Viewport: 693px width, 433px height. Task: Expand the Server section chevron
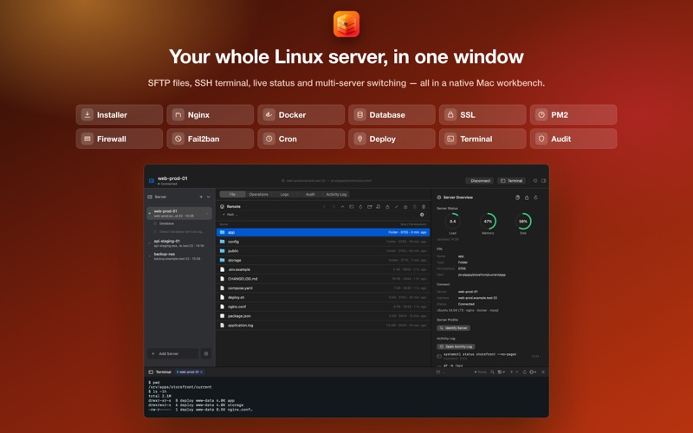[209, 197]
